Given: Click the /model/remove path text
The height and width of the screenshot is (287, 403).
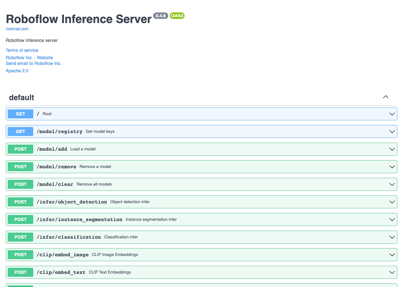Looking at the screenshot, I should click(57, 167).
